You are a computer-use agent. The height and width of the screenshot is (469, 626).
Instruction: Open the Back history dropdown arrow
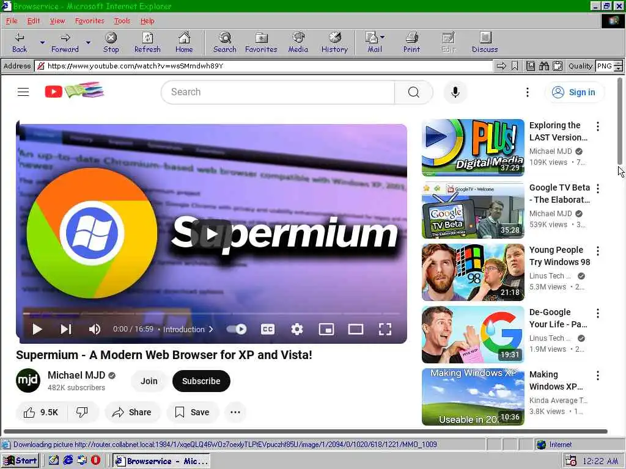click(42, 42)
